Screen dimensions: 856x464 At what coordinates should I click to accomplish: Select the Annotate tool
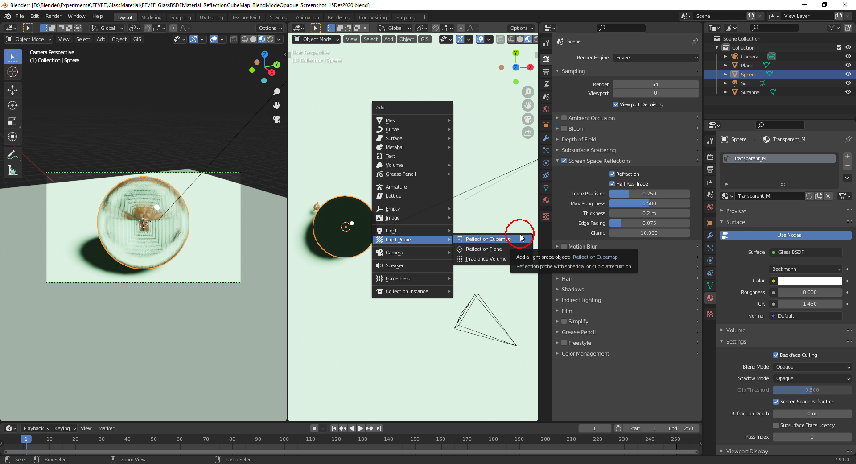[x=12, y=155]
